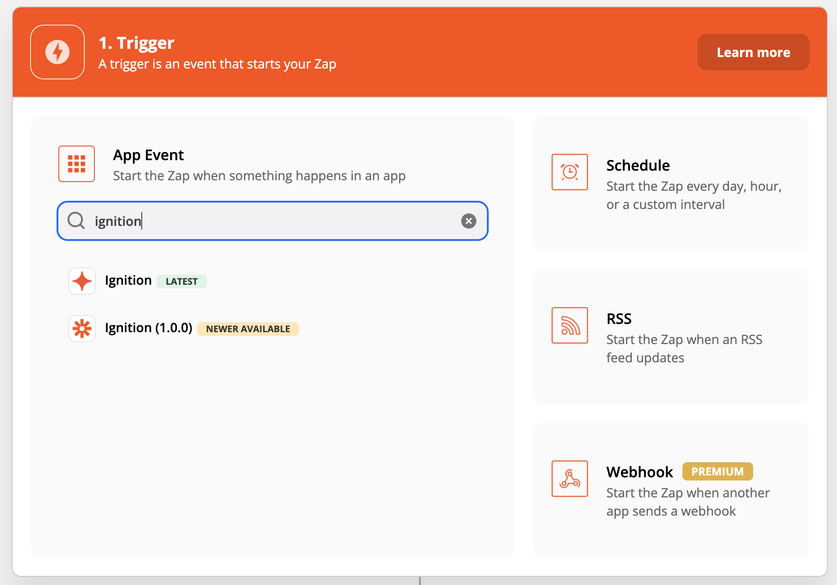Click the Ignition latest star icon
The image size is (837, 585).
(x=82, y=281)
